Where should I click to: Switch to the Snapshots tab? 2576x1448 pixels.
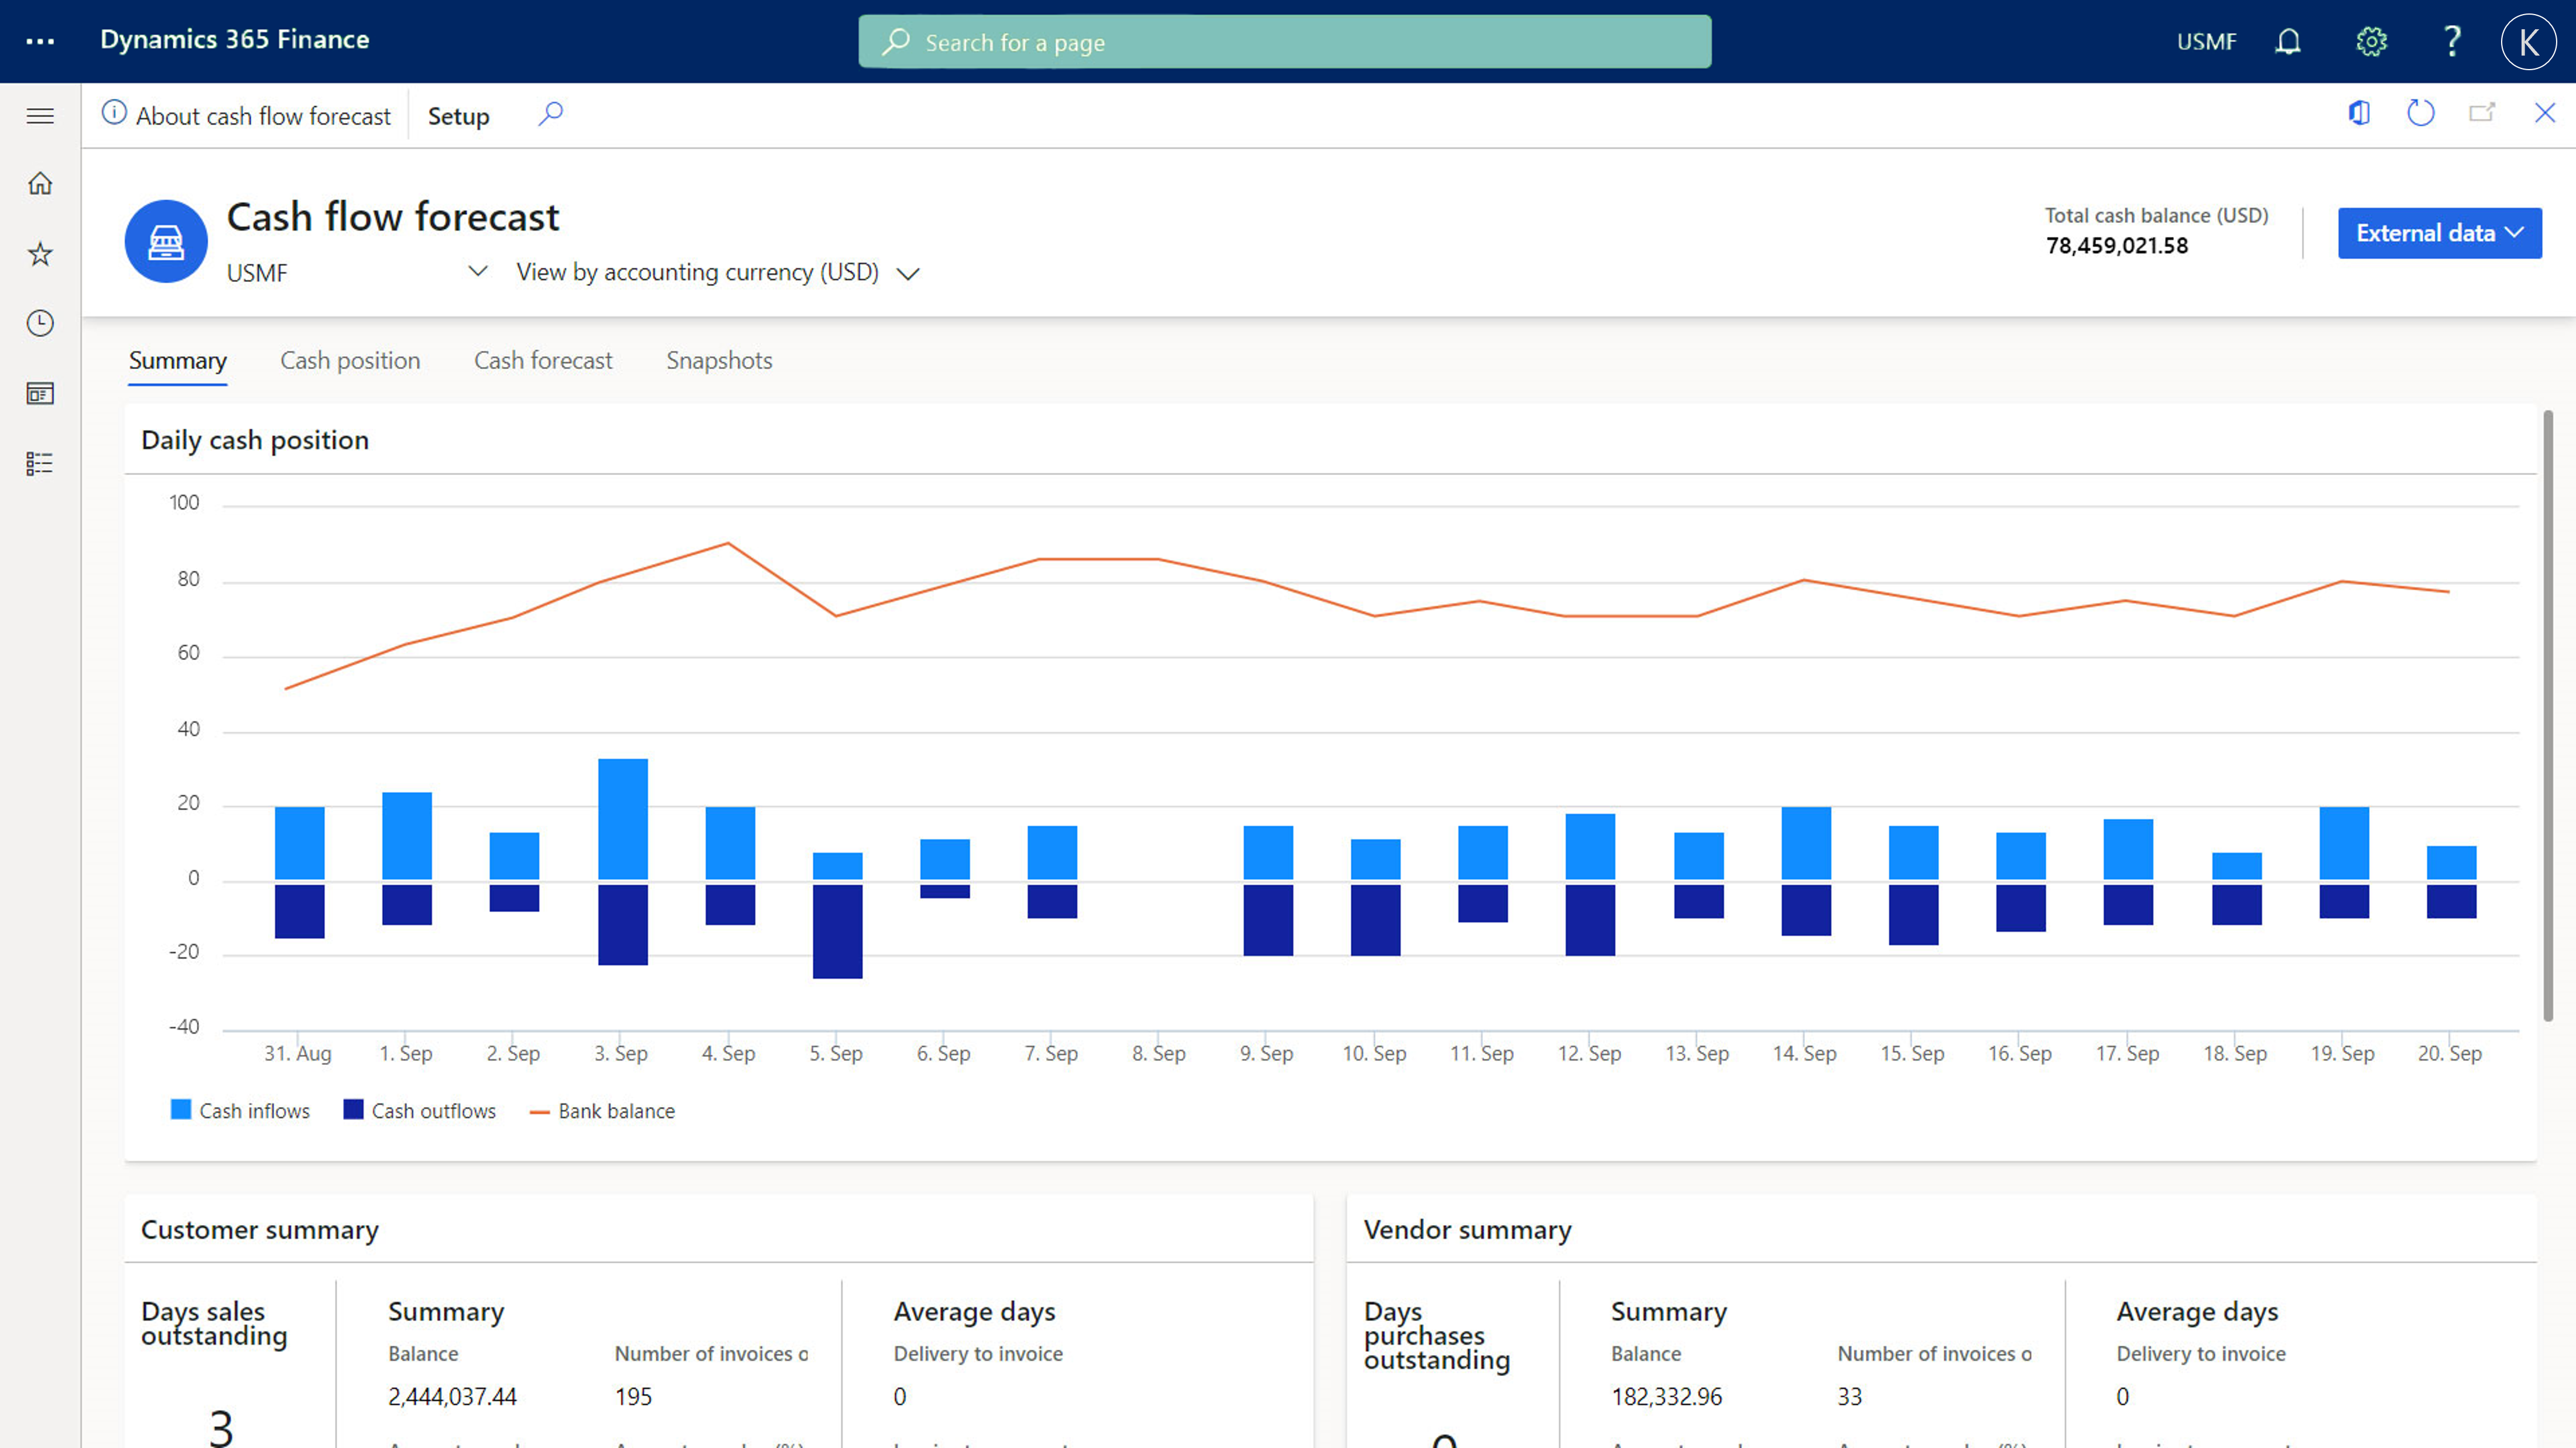719,361
